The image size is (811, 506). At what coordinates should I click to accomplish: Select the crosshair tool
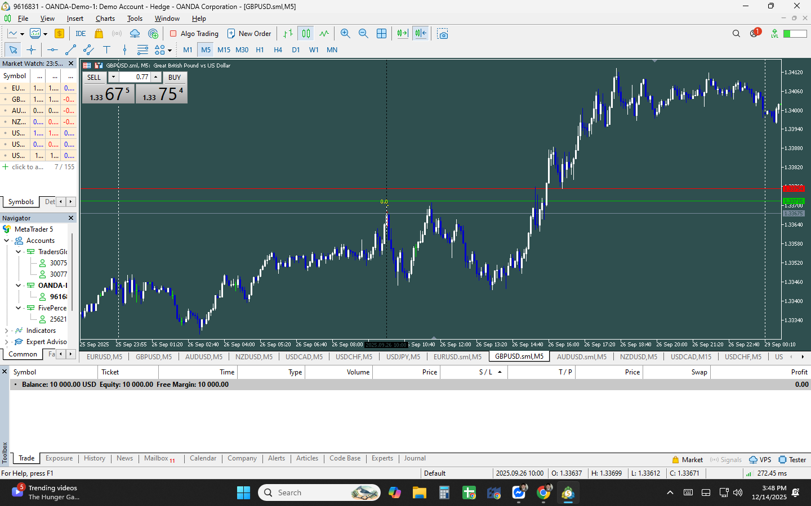pyautogui.click(x=31, y=50)
